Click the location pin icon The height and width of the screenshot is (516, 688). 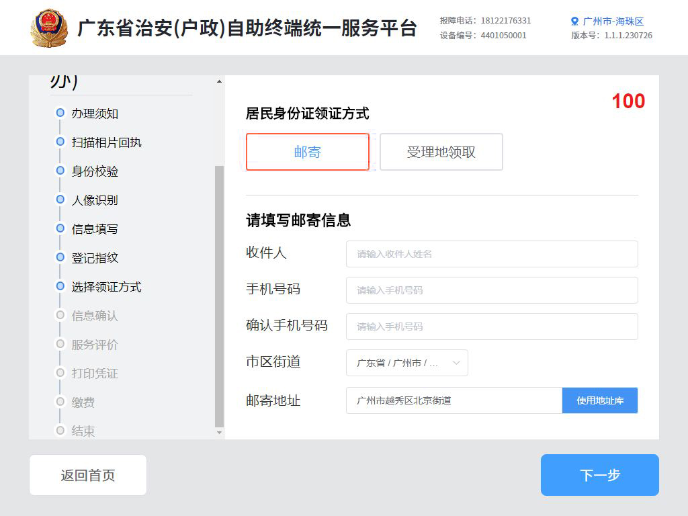point(574,21)
